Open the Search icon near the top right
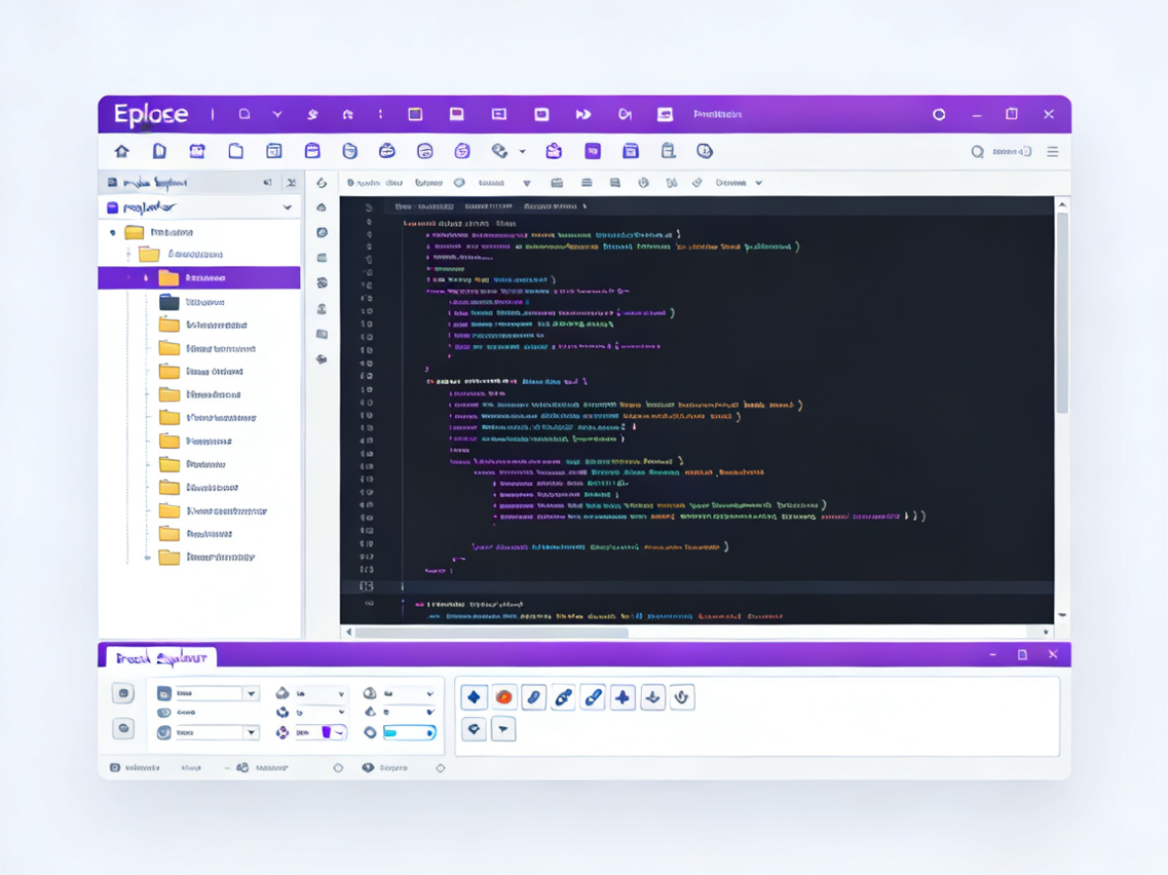The width and height of the screenshot is (1168, 875). 976,152
